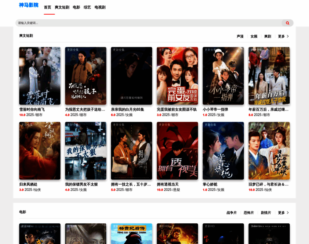Image resolution: width=309 pixels, height=244 pixels.
Task: Open the 战争片 movie category
Action: (232, 213)
